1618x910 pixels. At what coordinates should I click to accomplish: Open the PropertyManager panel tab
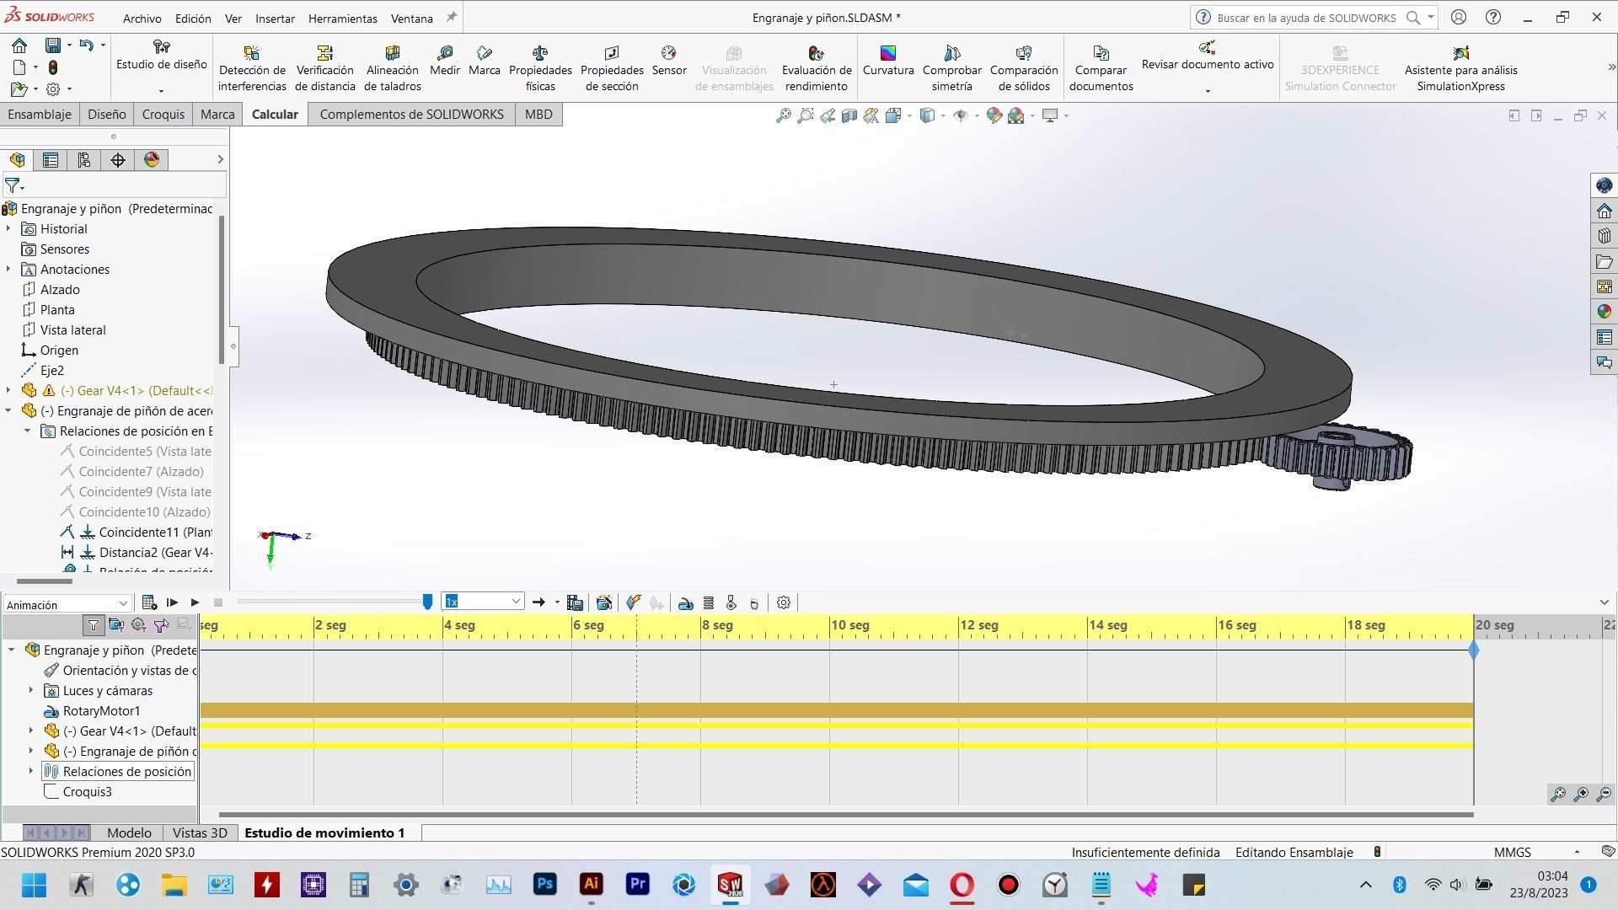51,160
